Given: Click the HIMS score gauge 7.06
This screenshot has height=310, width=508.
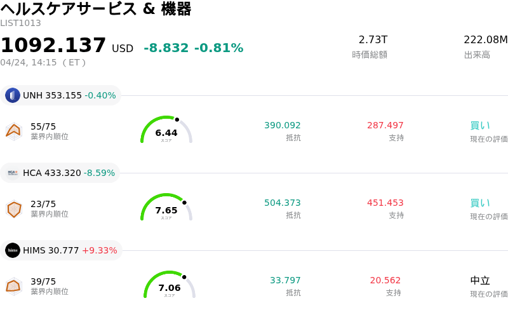Looking at the screenshot, I should coord(170,286).
